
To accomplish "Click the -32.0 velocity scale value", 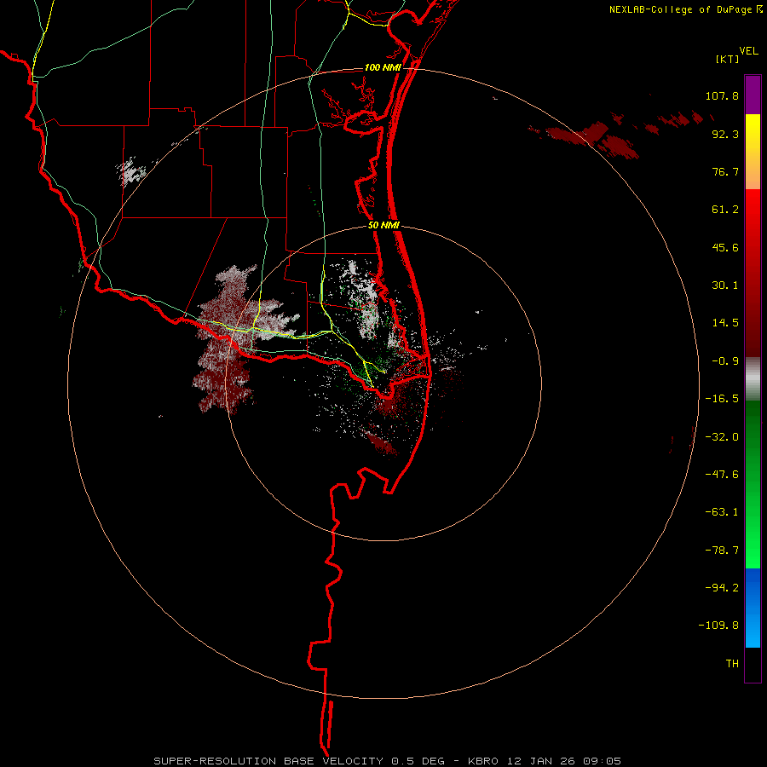I will click(x=722, y=437).
